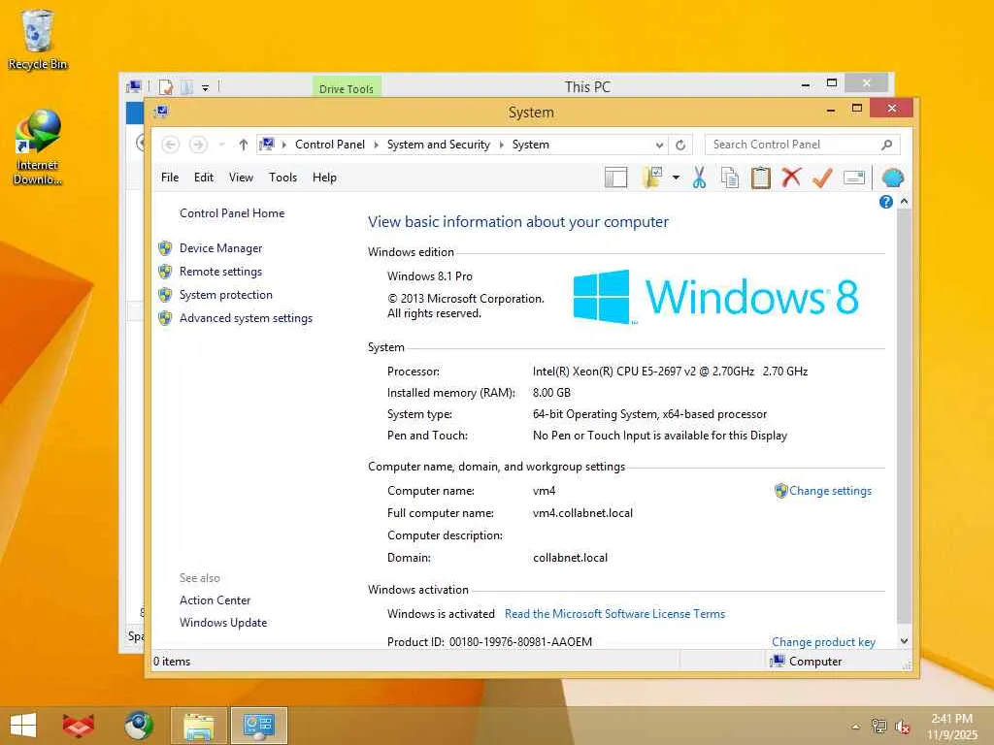
Task: Click File Explorer taskbar icon
Action: click(x=199, y=726)
